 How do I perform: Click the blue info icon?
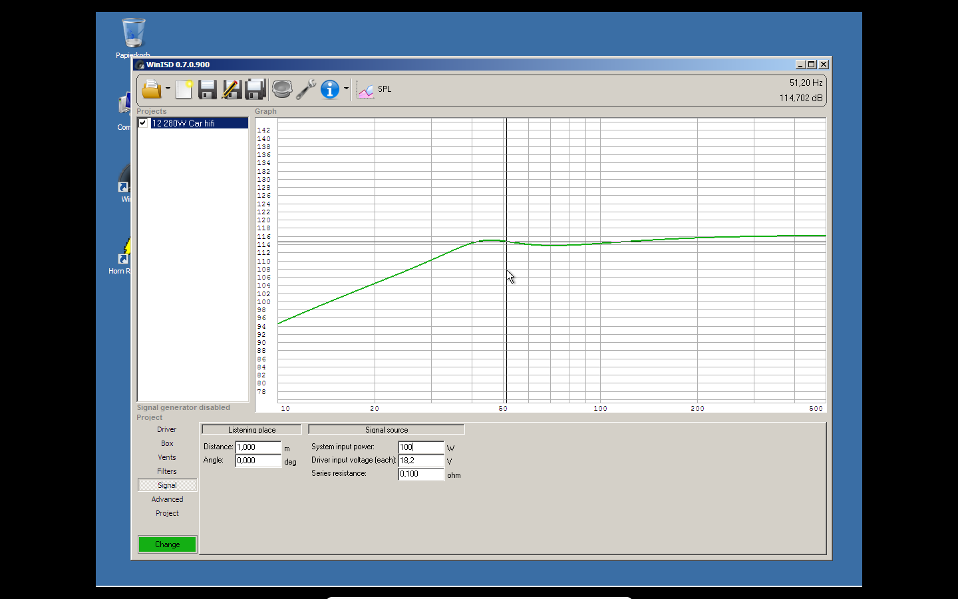click(330, 89)
